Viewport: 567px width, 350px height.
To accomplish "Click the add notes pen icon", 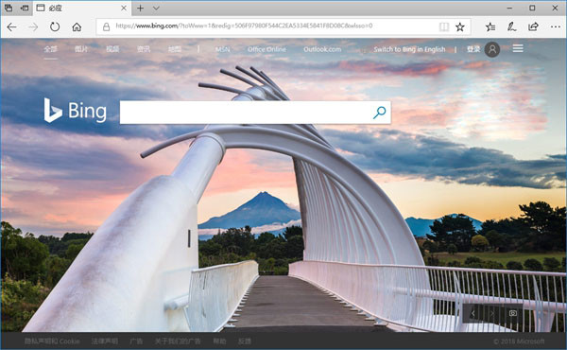I will click(x=511, y=26).
